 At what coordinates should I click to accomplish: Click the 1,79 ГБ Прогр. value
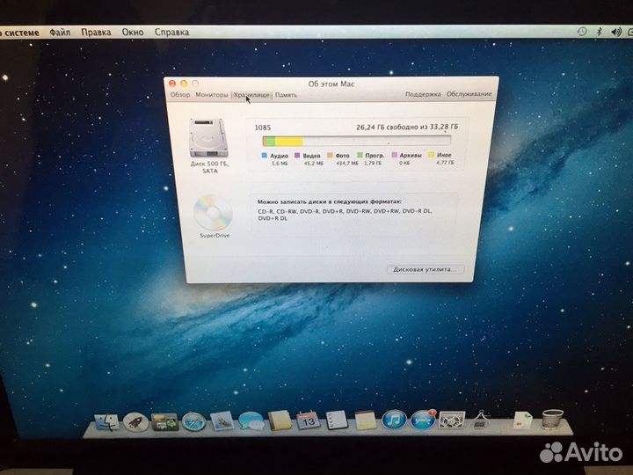[x=372, y=164]
